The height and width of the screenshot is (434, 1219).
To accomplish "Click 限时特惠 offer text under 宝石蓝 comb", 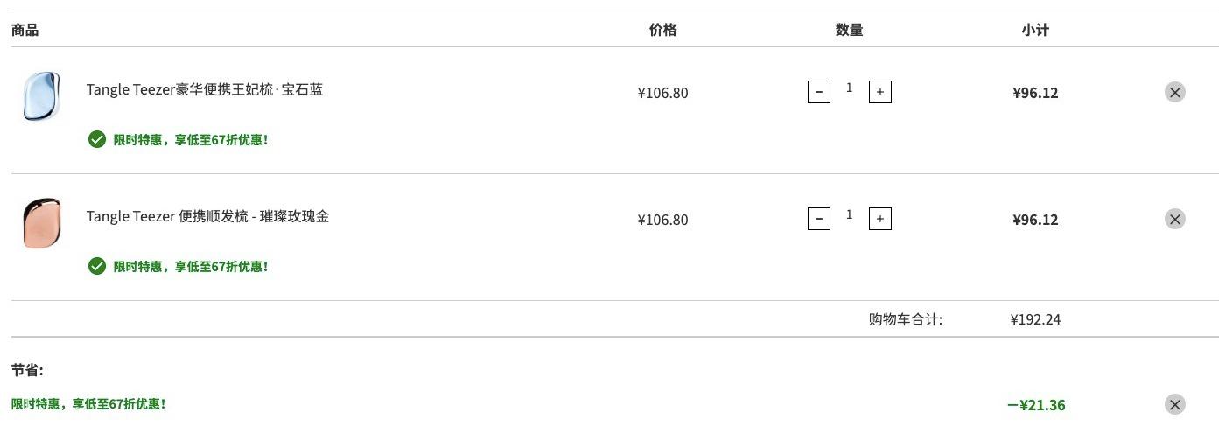I will point(191,140).
